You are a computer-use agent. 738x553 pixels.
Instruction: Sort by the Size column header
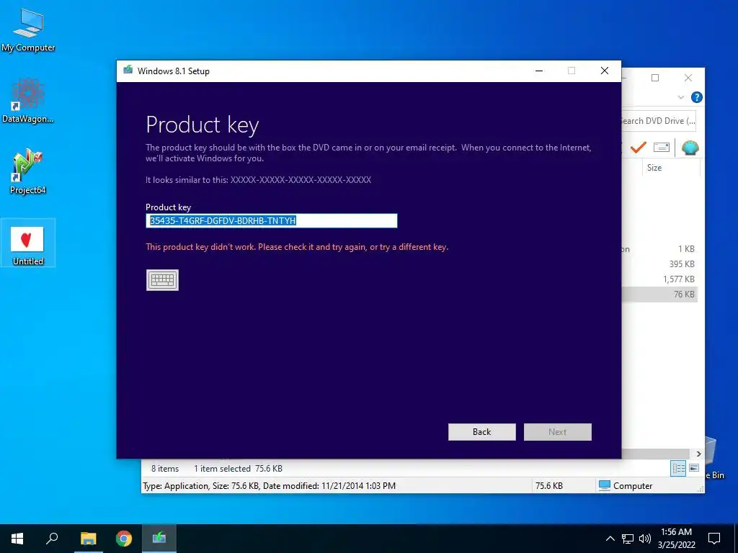(x=671, y=168)
